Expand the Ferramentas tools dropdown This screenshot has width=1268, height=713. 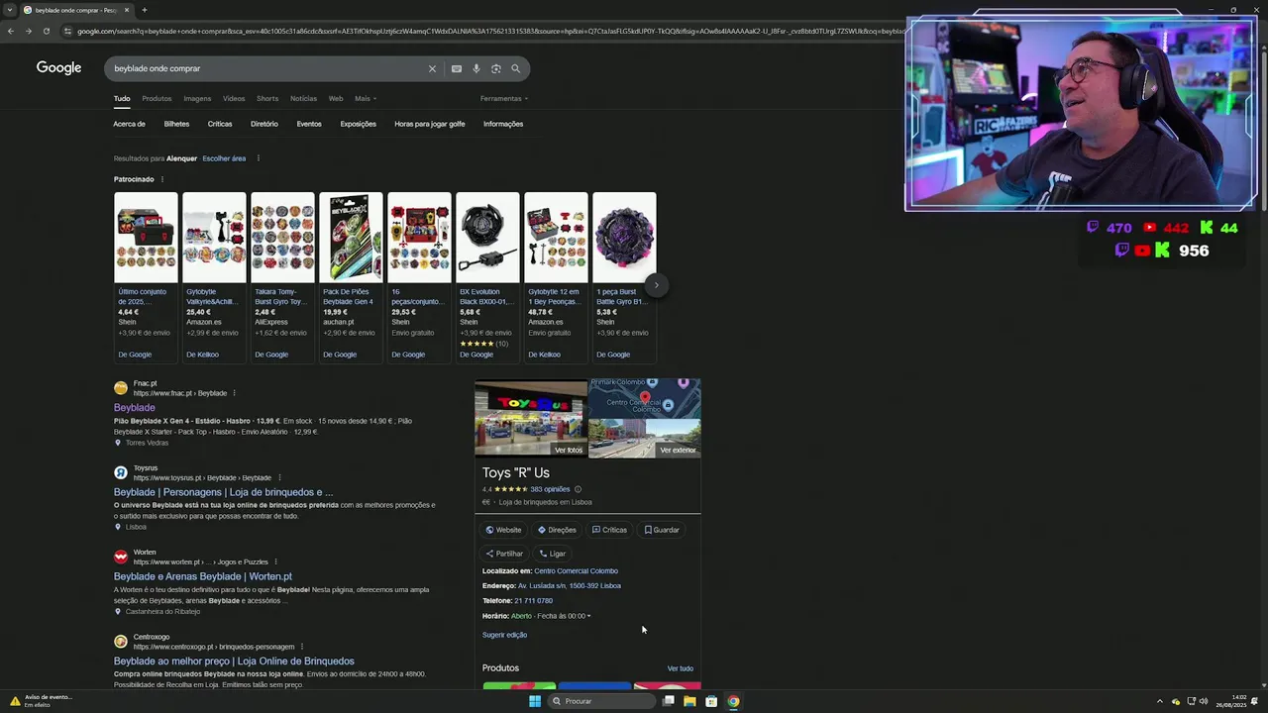point(504,99)
